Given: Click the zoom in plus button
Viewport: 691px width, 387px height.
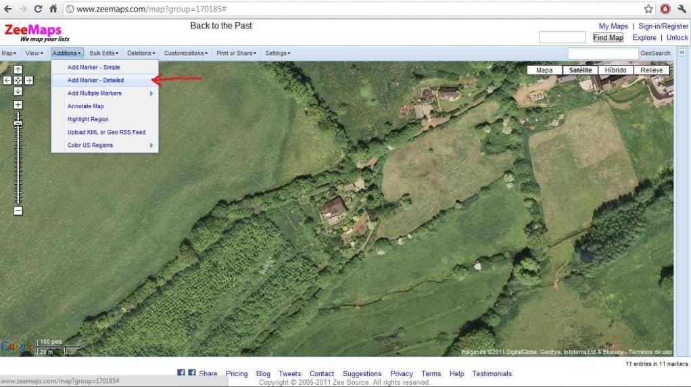Looking at the screenshot, I should click(x=18, y=105).
